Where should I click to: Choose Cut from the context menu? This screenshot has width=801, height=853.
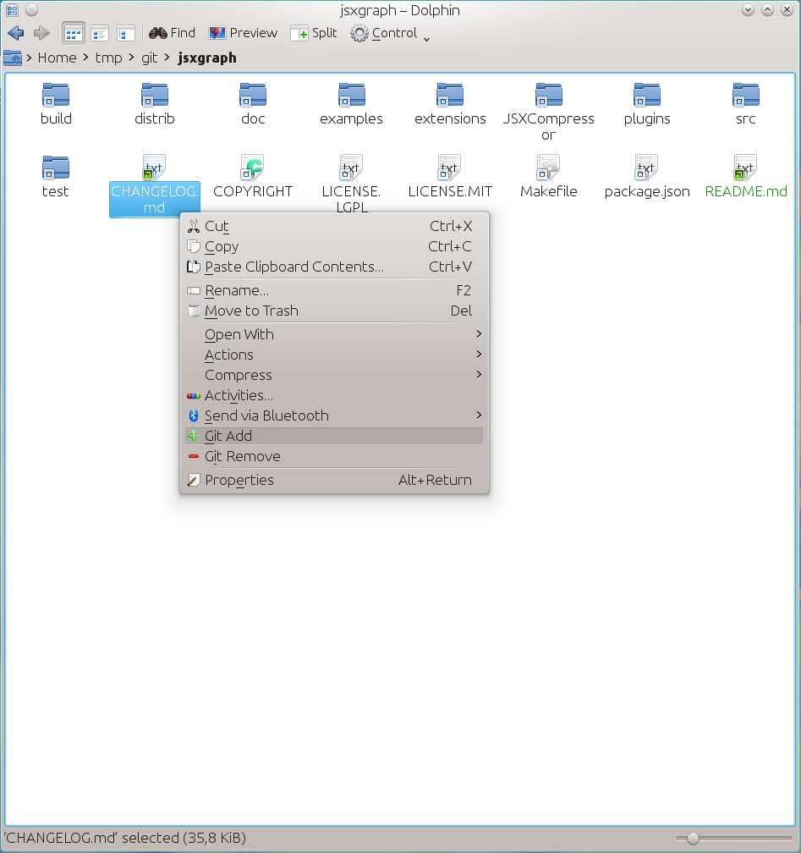click(x=334, y=226)
